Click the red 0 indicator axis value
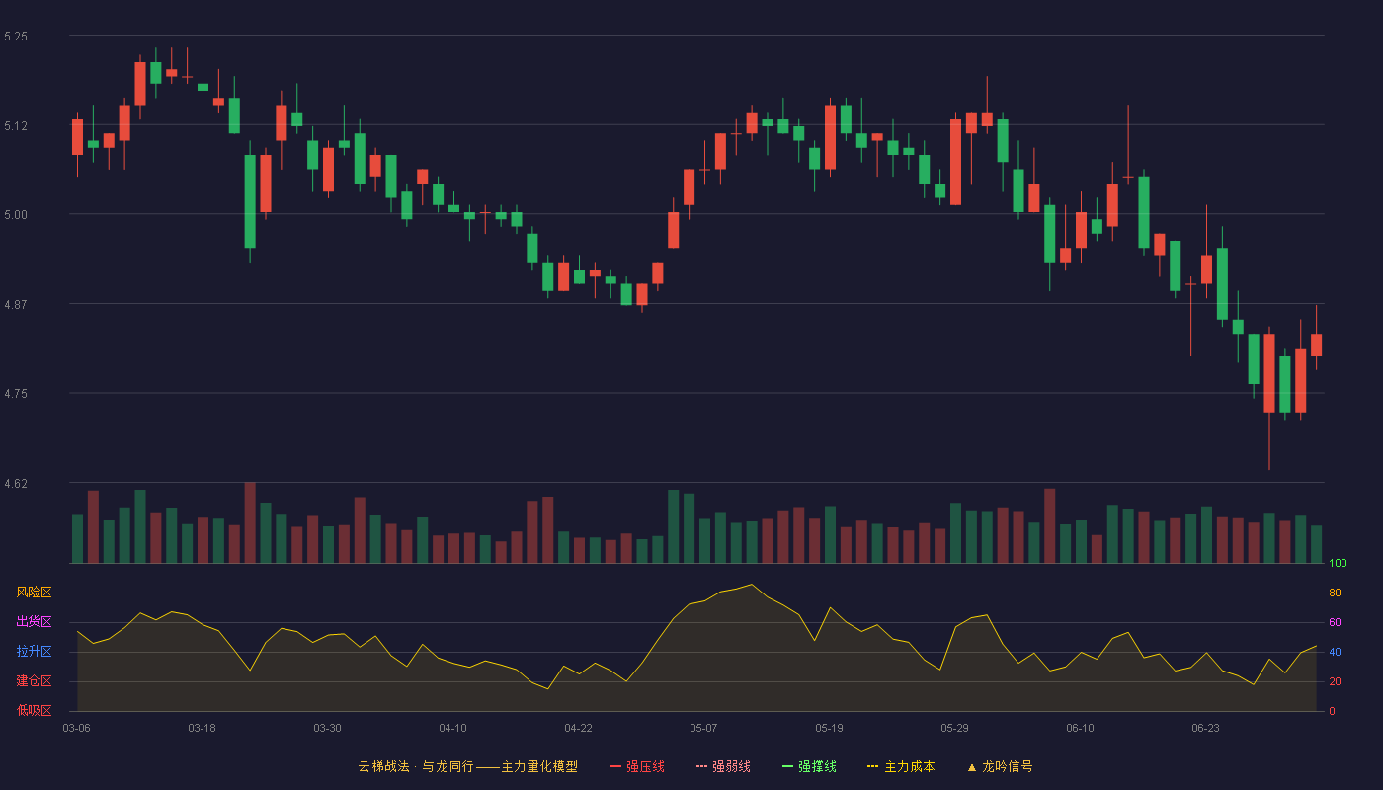The height and width of the screenshot is (790, 1383). click(1332, 711)
